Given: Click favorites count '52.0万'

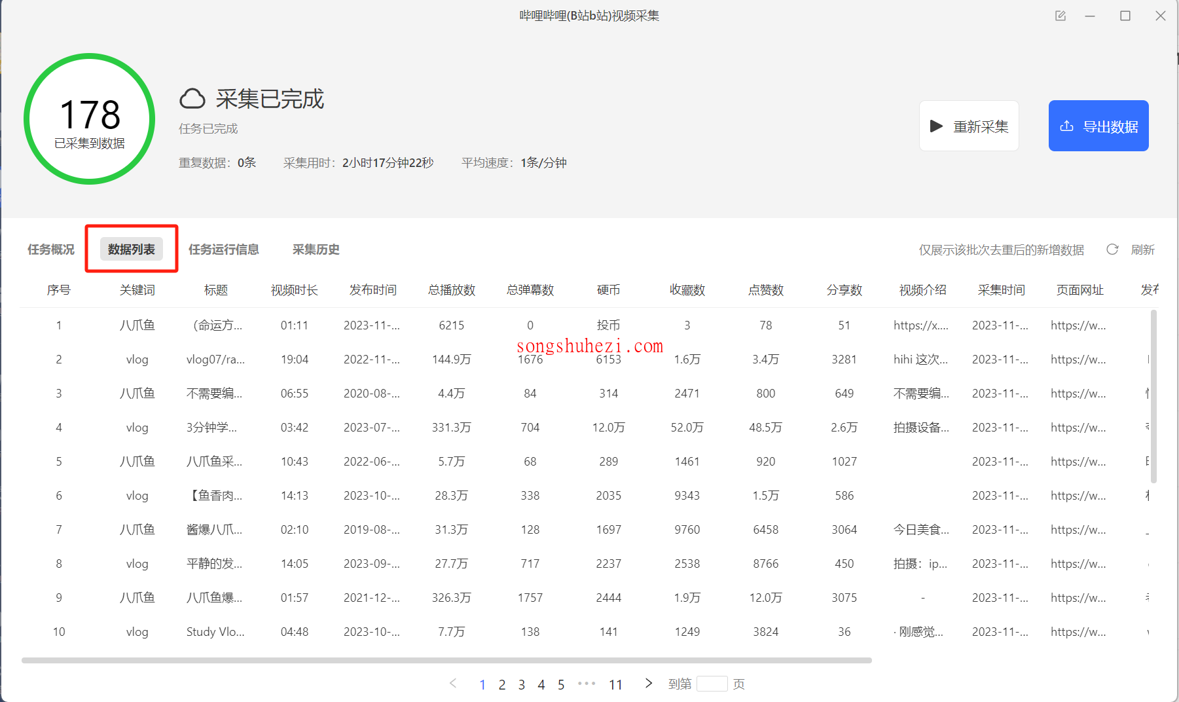Looking at the screenshot, I should coord(687,428).
